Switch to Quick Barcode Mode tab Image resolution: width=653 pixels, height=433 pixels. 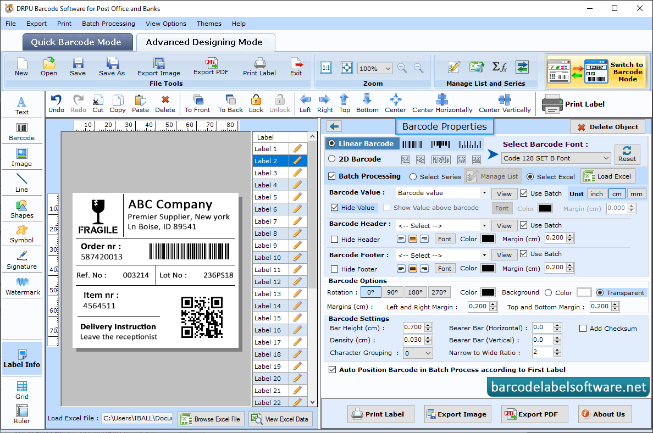click(78, 42)
